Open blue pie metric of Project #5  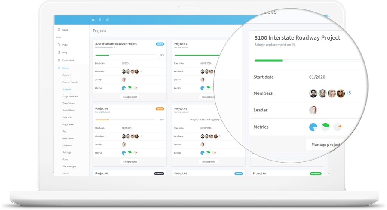(203, 153)
